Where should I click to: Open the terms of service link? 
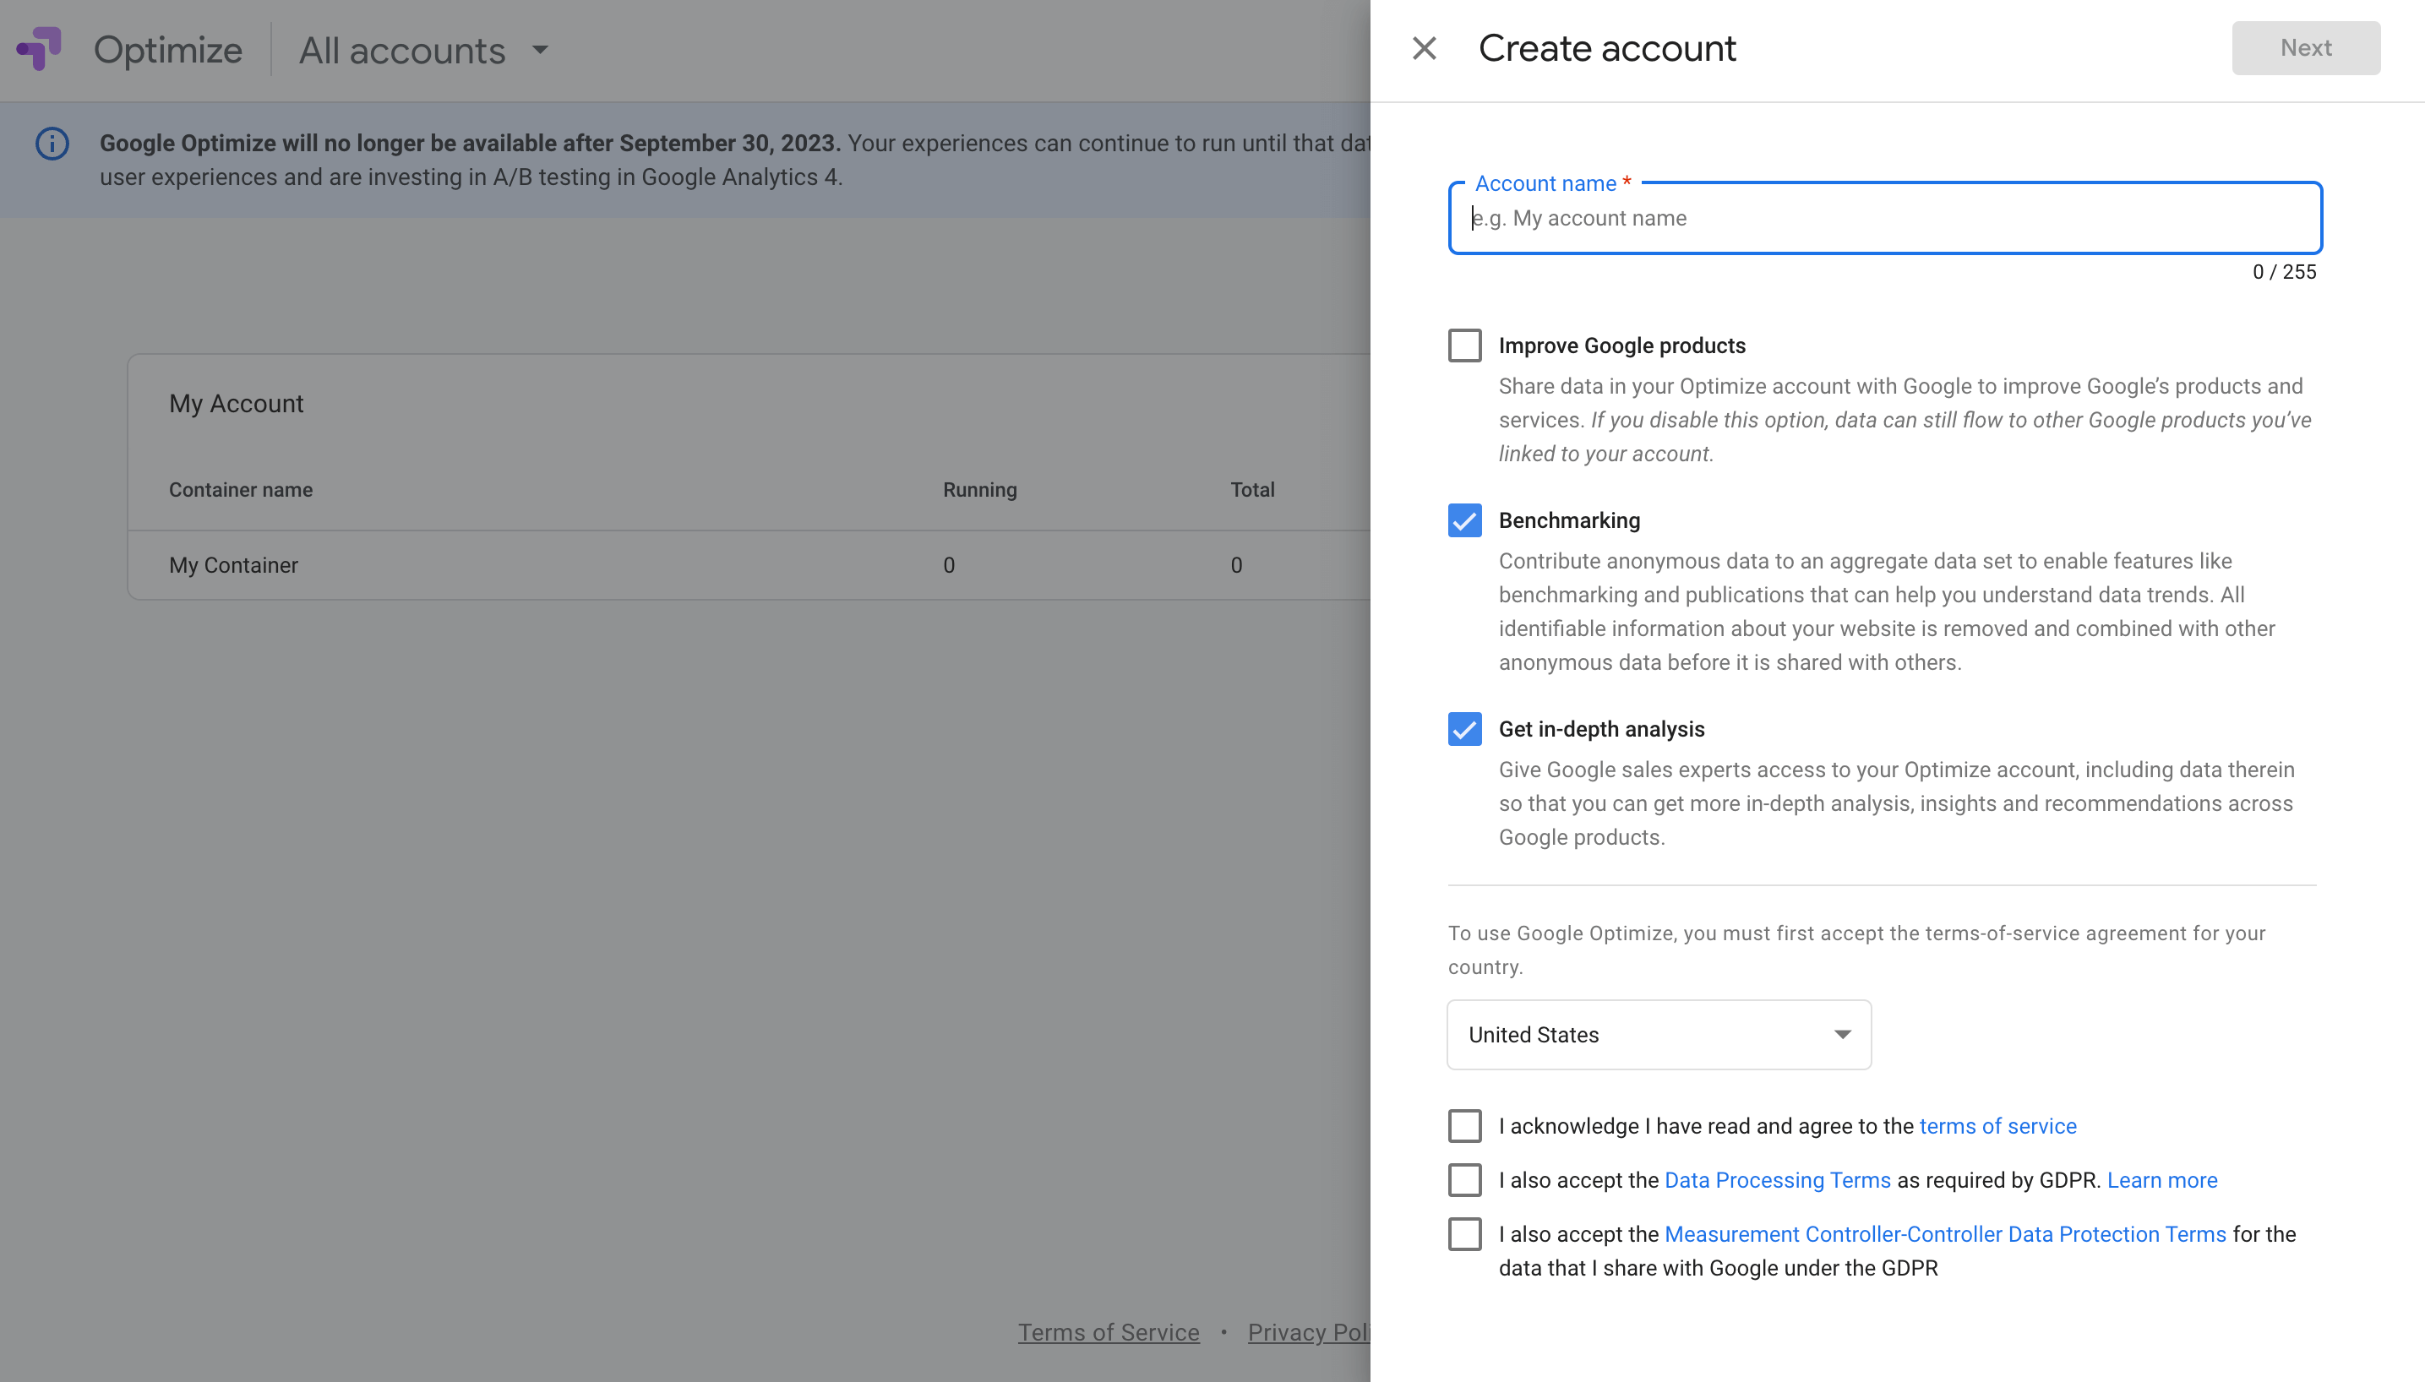click(1998, 1126)
